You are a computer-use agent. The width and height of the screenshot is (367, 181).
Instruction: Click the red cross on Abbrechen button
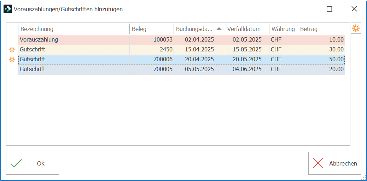click(318, 163)
